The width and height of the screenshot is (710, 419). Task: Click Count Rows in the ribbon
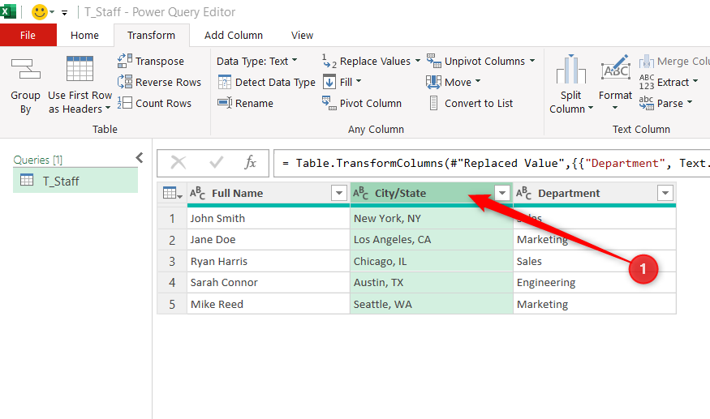point(154,103)
